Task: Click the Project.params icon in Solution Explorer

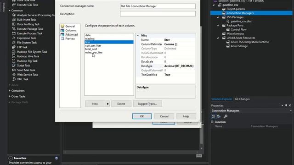Action: 224,9
